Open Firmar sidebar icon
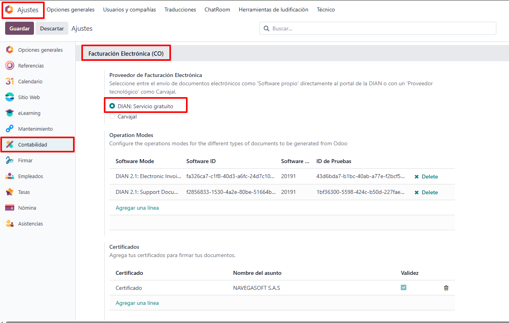This screenshot has height=323, width=509. point(9,160)
